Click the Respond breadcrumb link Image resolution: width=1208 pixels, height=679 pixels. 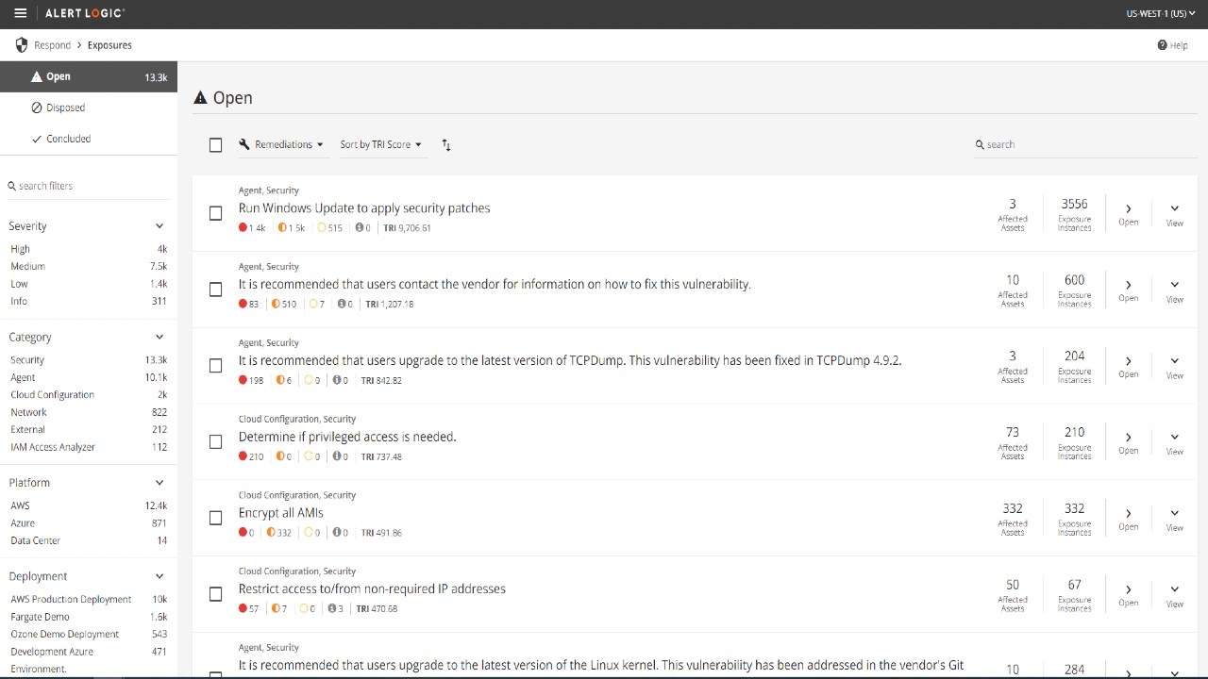[52, 45]
